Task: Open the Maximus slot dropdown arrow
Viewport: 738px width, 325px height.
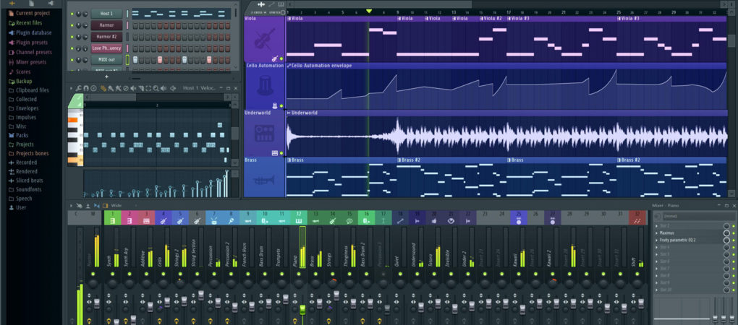Action: tap(656, 233)
